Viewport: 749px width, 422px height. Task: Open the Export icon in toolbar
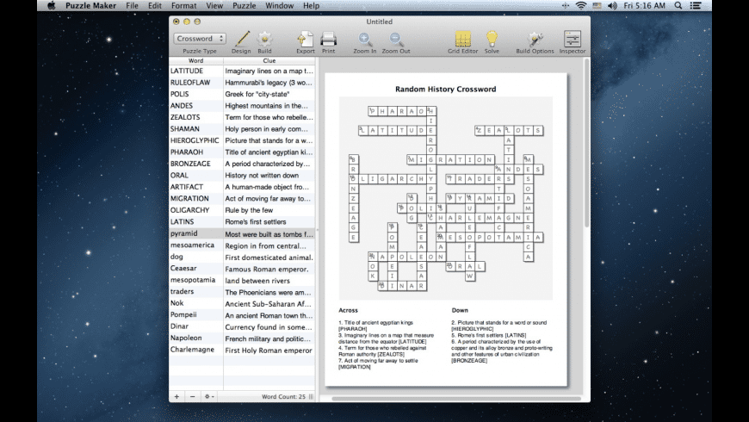point(306,39)
